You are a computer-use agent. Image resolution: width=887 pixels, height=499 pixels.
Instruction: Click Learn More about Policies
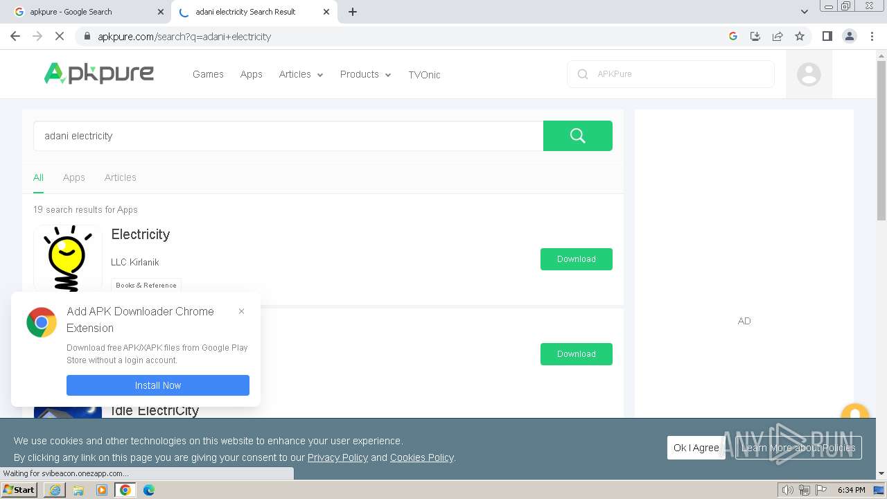798,448
